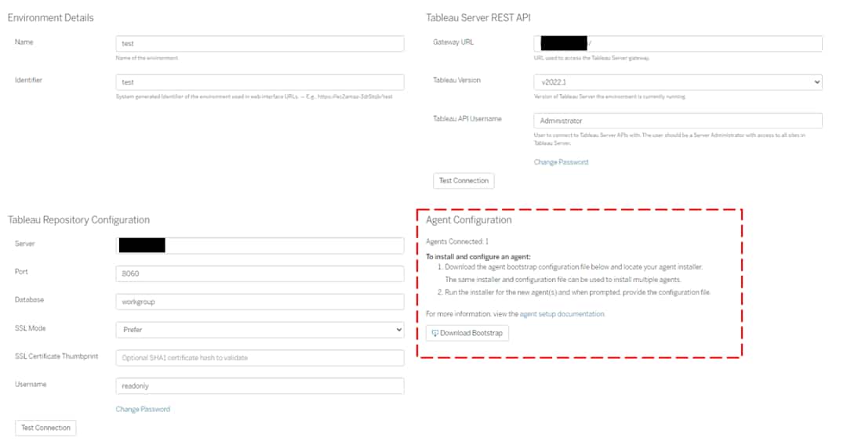Click the download icon on Download Bootstrap
Viewport: 858px width, 445px height.
pos(435,333)
